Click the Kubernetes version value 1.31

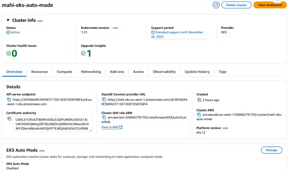click(84, 32)
